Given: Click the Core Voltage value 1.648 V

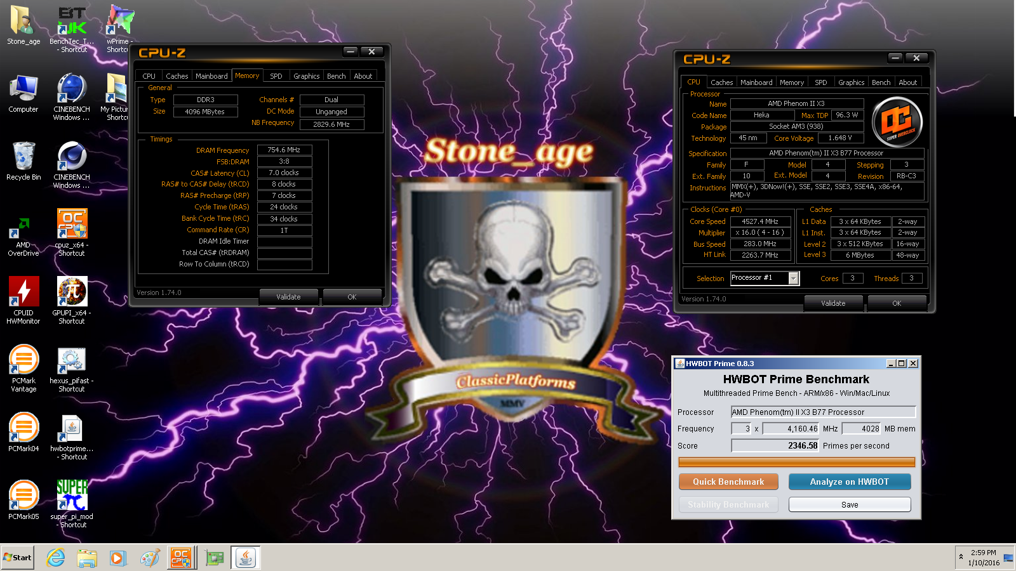Looking at the screenshot, I should [840, 138].
